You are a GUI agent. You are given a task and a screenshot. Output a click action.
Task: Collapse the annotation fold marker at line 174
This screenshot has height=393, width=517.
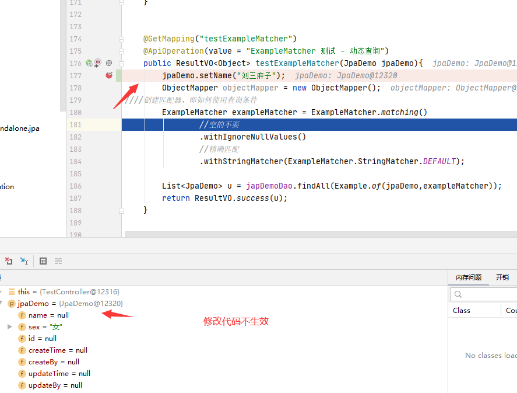tap(121, 39)
